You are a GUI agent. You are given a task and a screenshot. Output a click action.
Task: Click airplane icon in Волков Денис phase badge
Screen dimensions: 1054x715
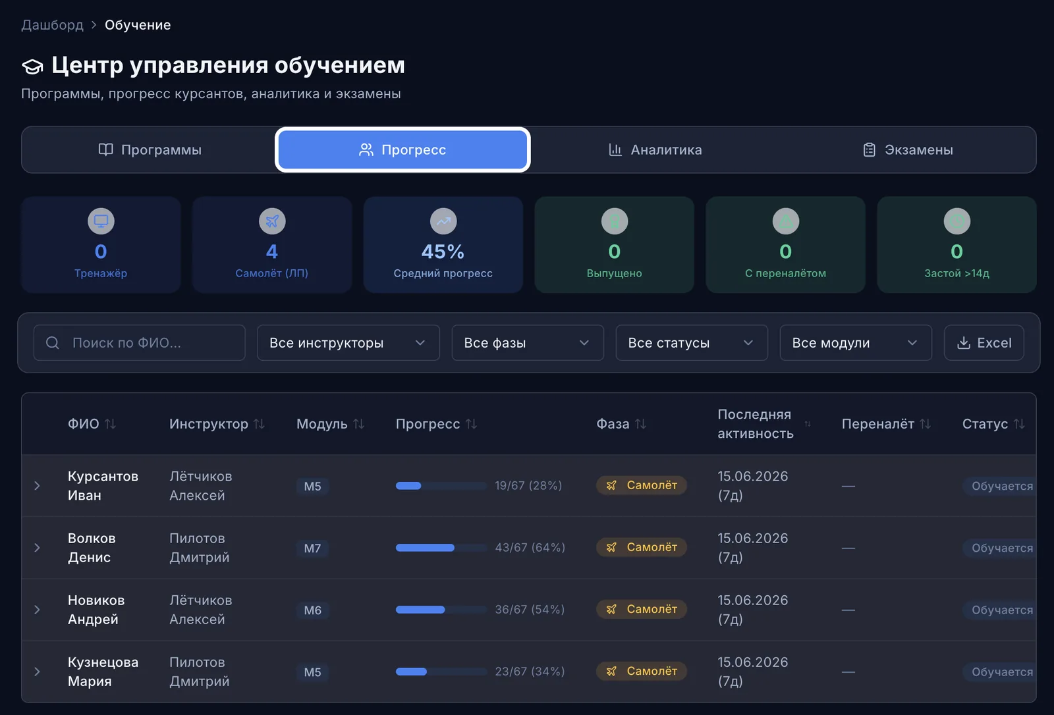(612, 547)
